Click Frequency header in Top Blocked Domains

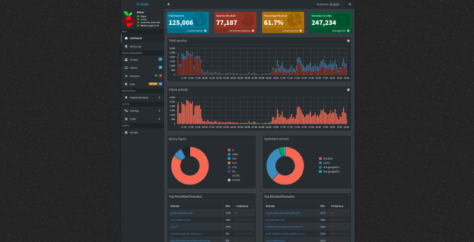(x=337, y=206)
